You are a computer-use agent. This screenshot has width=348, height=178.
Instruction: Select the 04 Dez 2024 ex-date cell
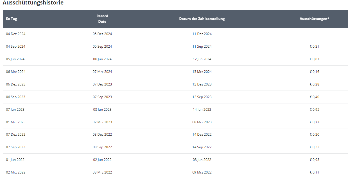(16, 34)
